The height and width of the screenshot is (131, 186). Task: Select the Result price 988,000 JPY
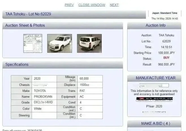pos(166,64)
